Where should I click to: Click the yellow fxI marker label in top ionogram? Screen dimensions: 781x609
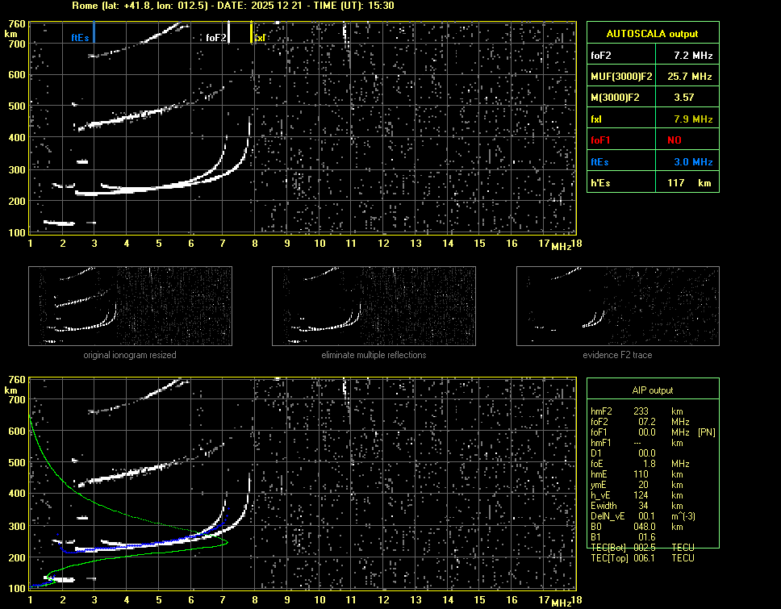[x=260, y=37]
